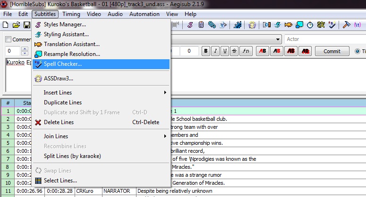The image size is (366, 197).
Task: Choose Split Lines (by karaoke) entry
Action: pyautogui.click(x=101, y=156)
